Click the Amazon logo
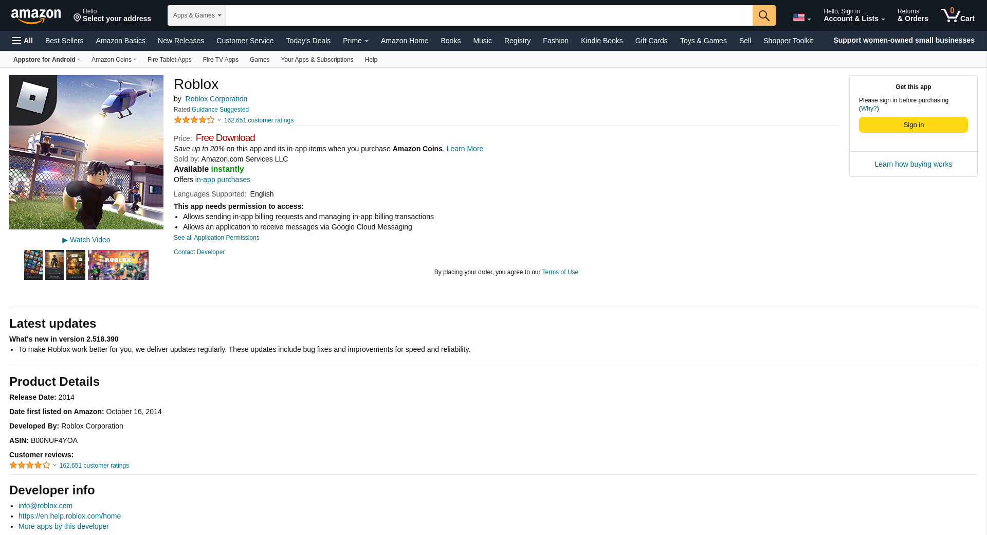Image resolution: width=987 pixels, height=535 pixels. pos(36,16)
